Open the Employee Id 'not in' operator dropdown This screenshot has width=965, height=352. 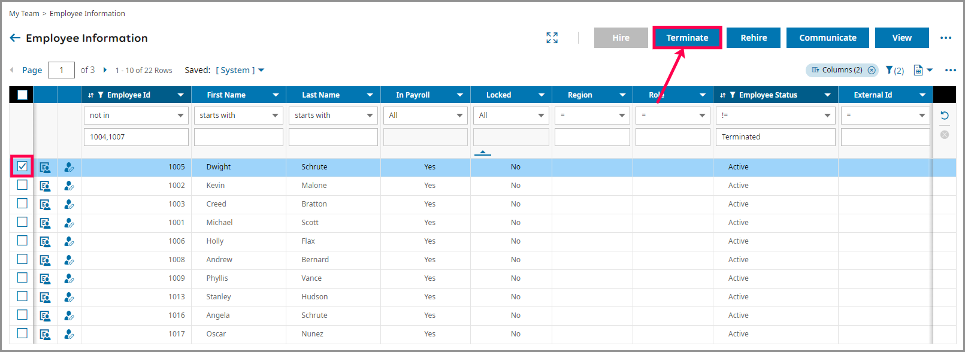137,116
